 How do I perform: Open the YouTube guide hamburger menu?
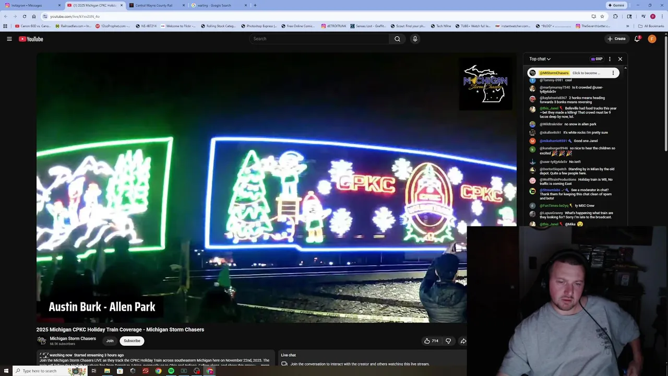pyautogui.click(x=9, y=39)
